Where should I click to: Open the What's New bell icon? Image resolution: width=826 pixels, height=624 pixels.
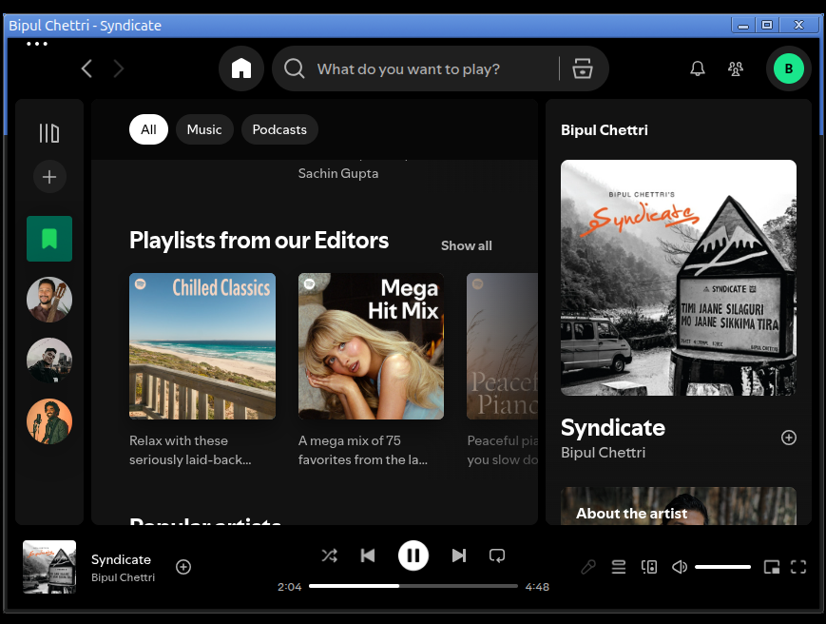698,68
